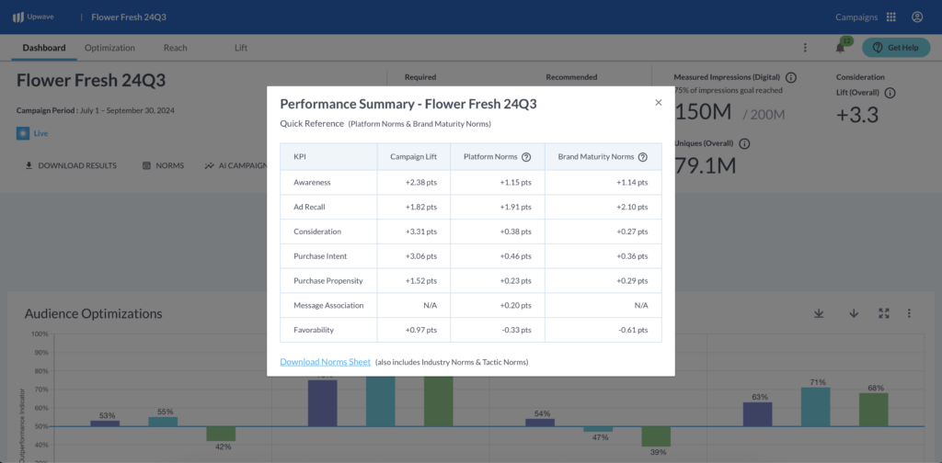Click the Uniques (Overall) info icon
Image resolution: width=942 pixels, height=463 pixels.
point(744,144)
